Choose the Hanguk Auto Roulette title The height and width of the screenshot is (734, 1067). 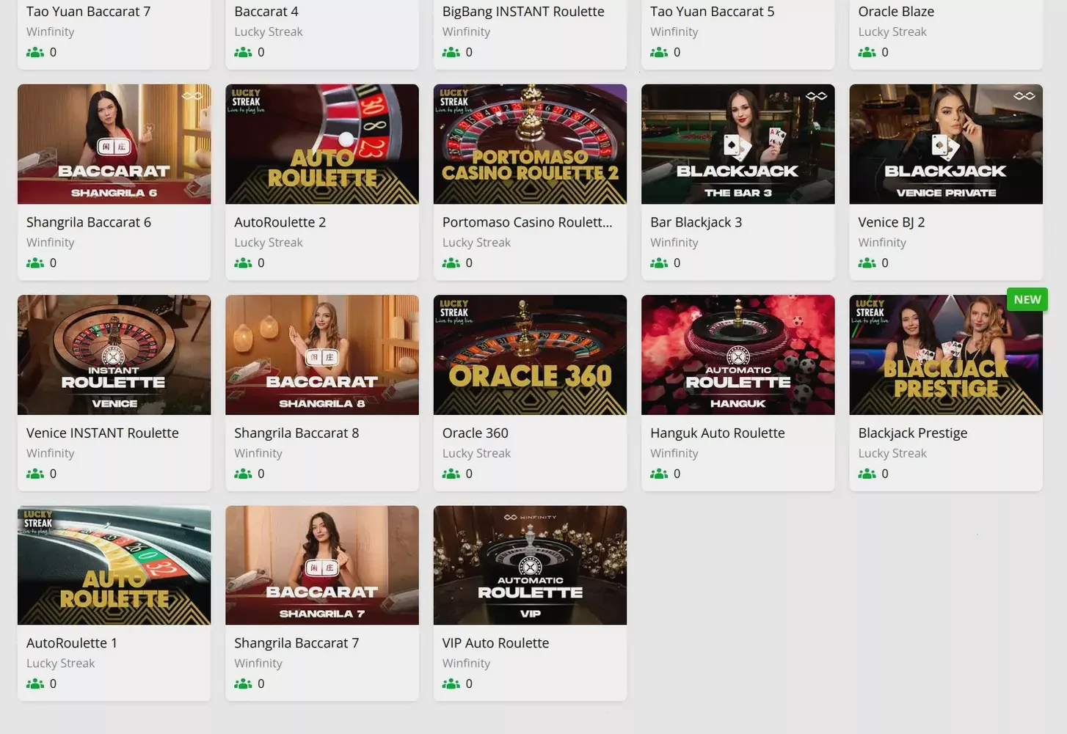pos(718,433)
